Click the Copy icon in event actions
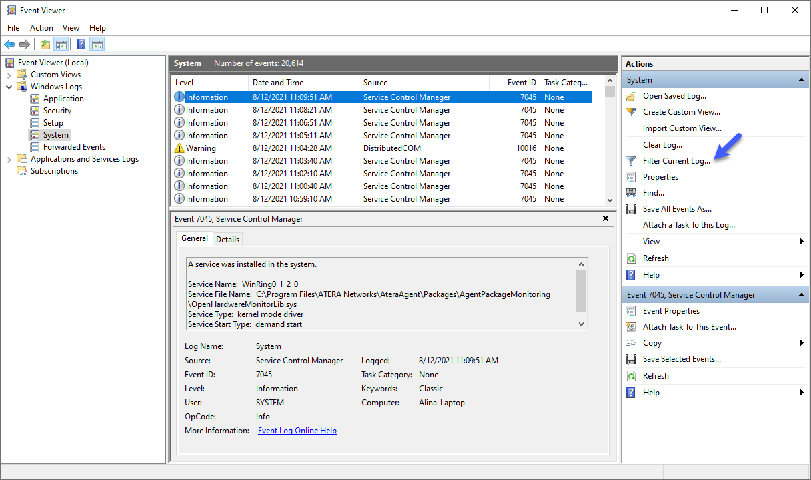The height and width of the screenshot is (480, 811). point(631,343)
